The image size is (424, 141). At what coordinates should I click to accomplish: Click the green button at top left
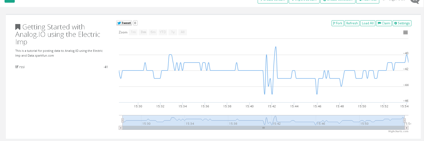[10, 1]
